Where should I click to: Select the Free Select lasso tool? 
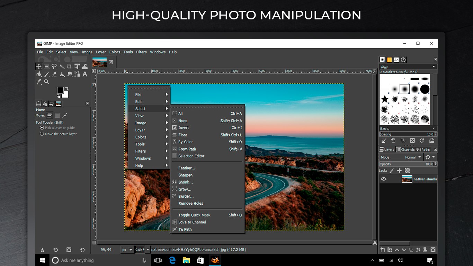54,66
